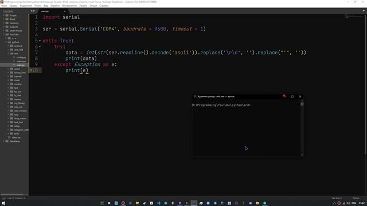This screenshot has width=367, height=206.
Task: Open the Инструменты menu
Action: [69, 6]
